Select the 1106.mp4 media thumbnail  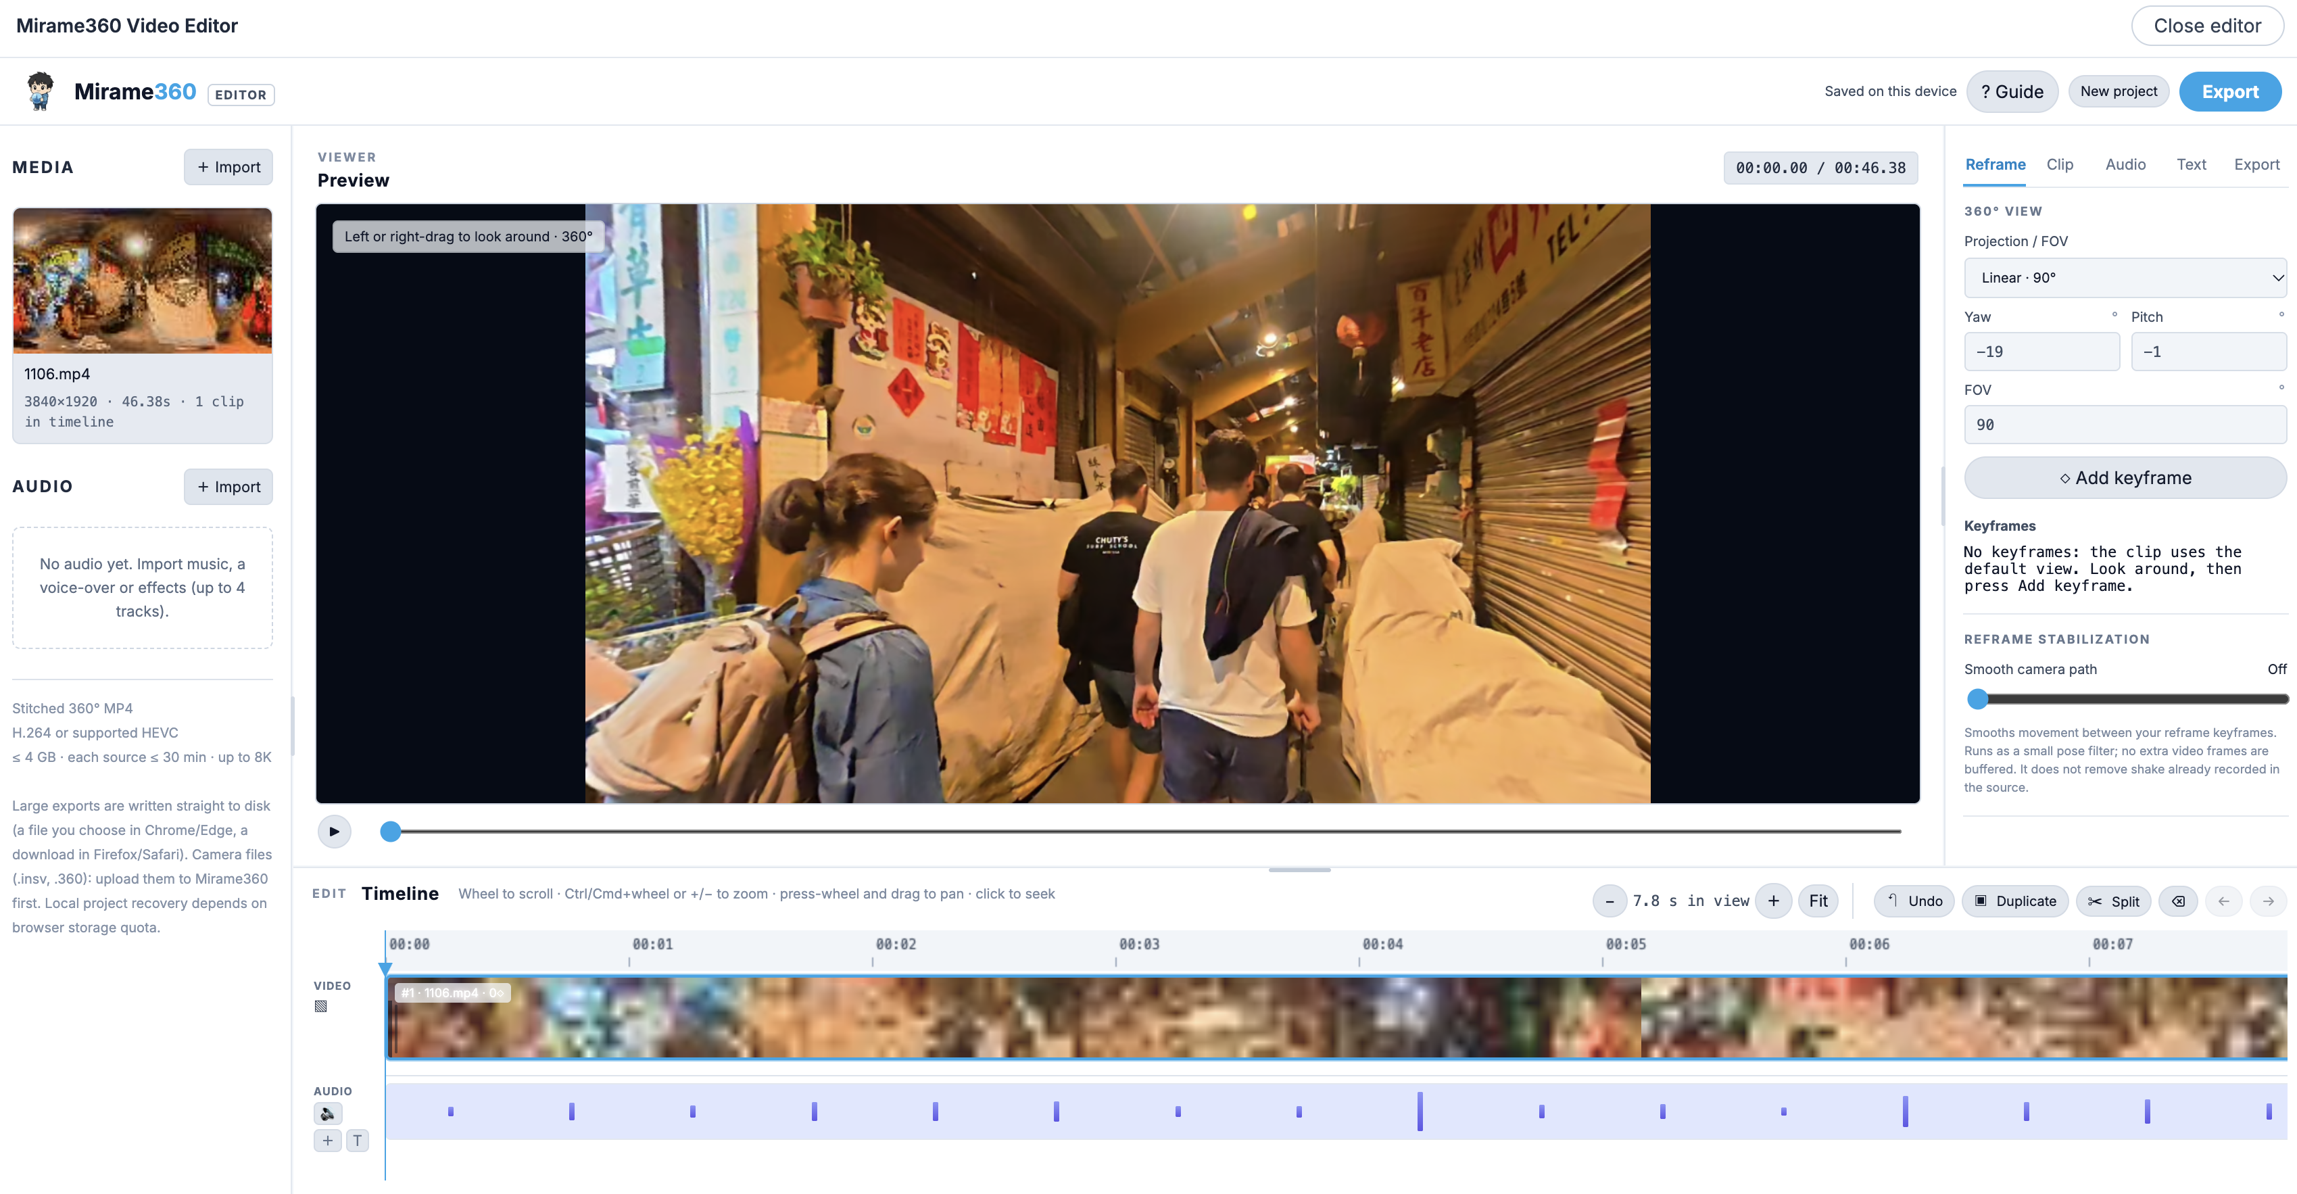[143, 281]
